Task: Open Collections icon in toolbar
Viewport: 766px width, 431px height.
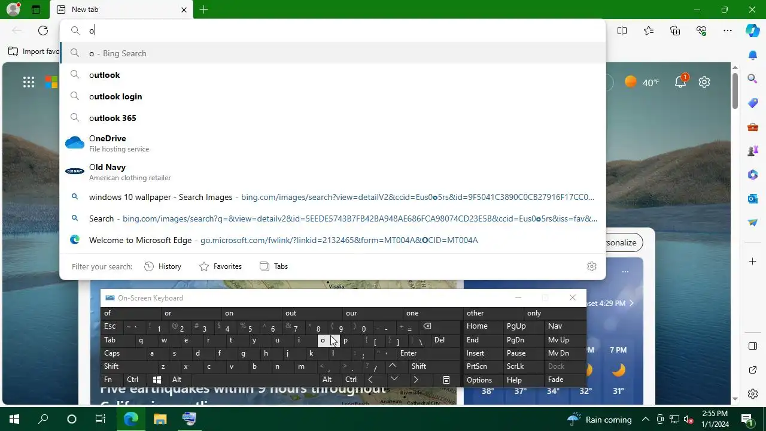Action: tap(675, 31)
